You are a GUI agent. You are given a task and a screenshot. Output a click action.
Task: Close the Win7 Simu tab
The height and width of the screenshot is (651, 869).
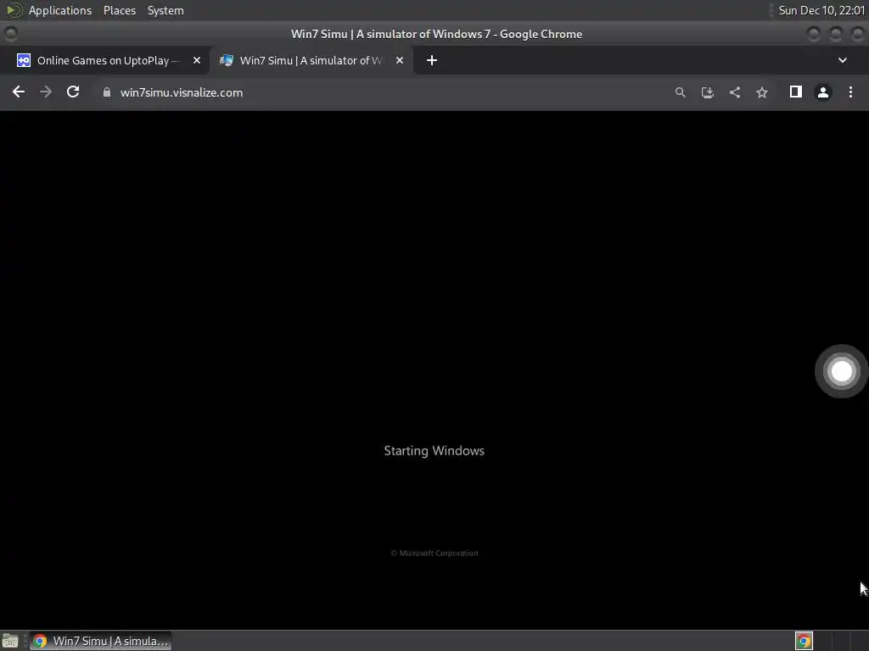tap(400, 60)
